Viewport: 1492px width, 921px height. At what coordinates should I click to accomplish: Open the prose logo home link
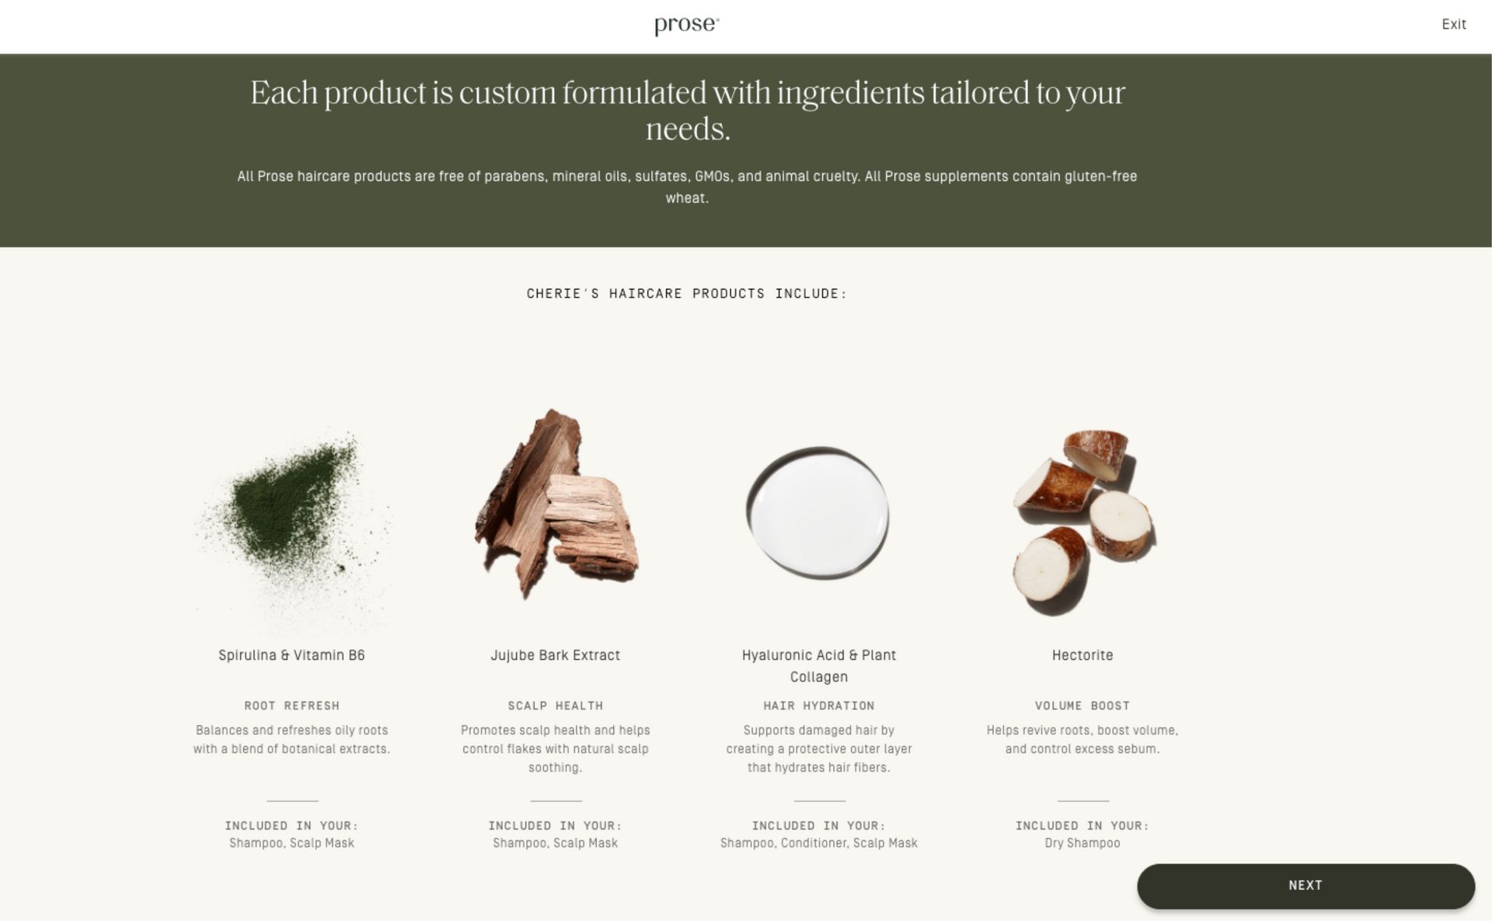tap(687, 26)
